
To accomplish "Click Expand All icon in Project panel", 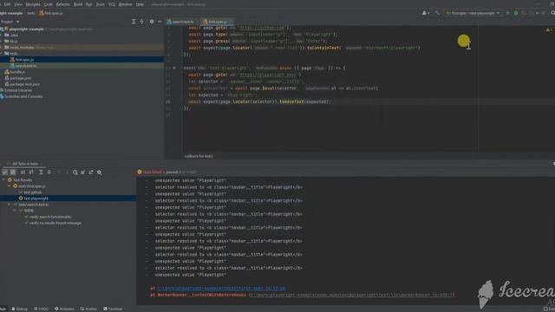I will (134, 22).
